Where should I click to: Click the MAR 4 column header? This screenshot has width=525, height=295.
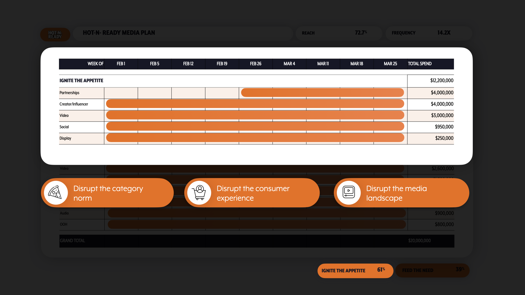[289, 64]
